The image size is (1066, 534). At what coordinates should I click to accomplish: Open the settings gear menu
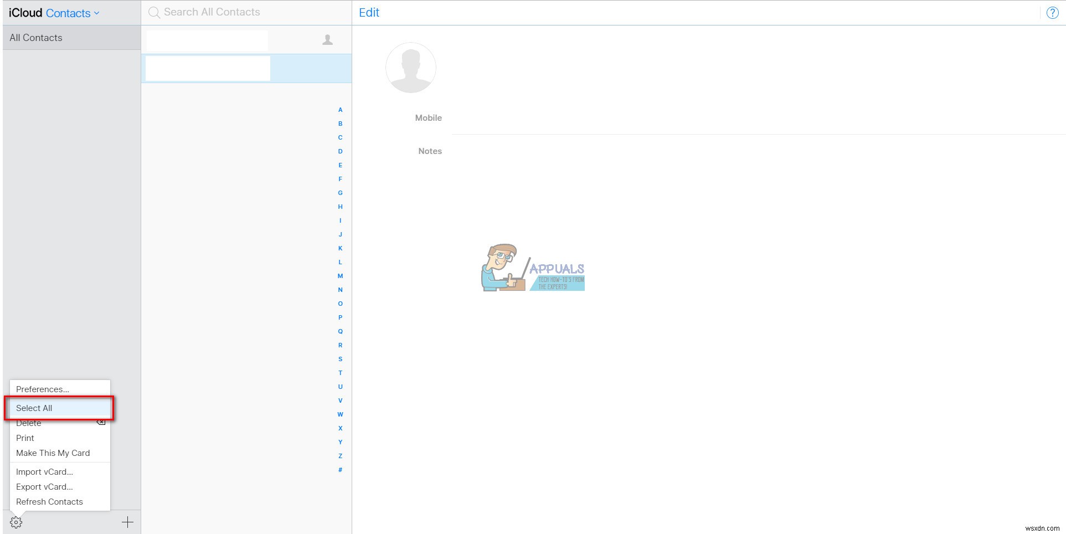(x=16, y=522)
